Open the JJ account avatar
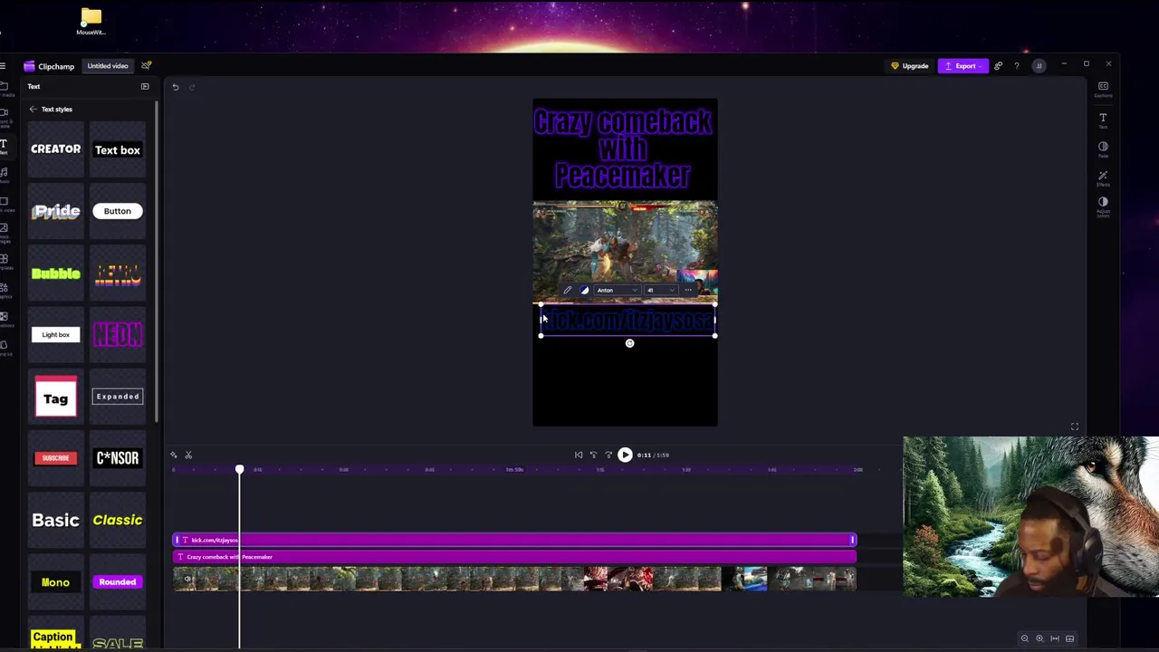Screen dimensions: 1159x652 (1039, 66)
